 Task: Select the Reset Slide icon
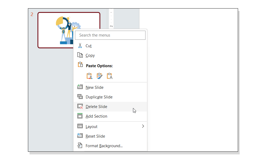click(x=80, y=136)
